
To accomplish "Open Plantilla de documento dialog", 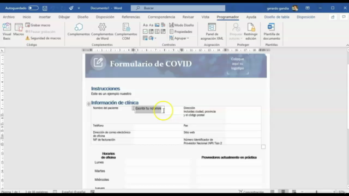I will (x=272, y=32).
